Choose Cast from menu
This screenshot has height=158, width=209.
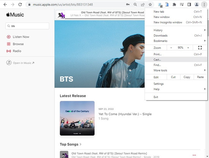(x=176, y=59)
